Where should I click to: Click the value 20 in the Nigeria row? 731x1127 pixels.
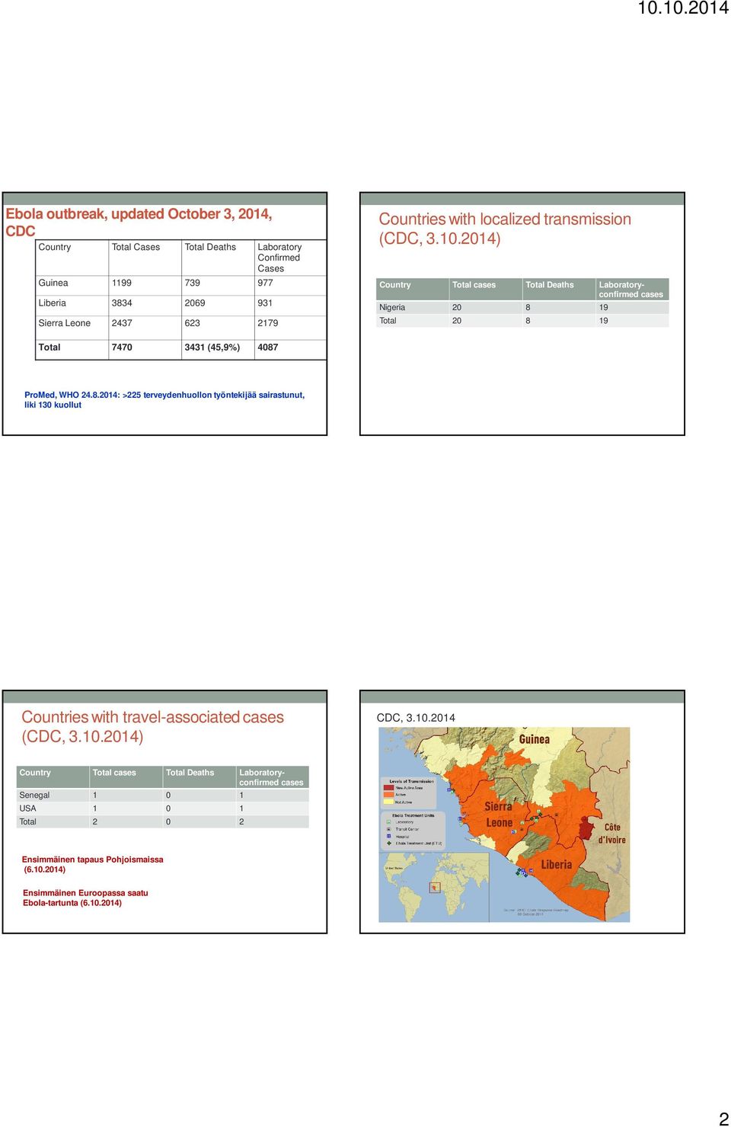tap(457, 308)
